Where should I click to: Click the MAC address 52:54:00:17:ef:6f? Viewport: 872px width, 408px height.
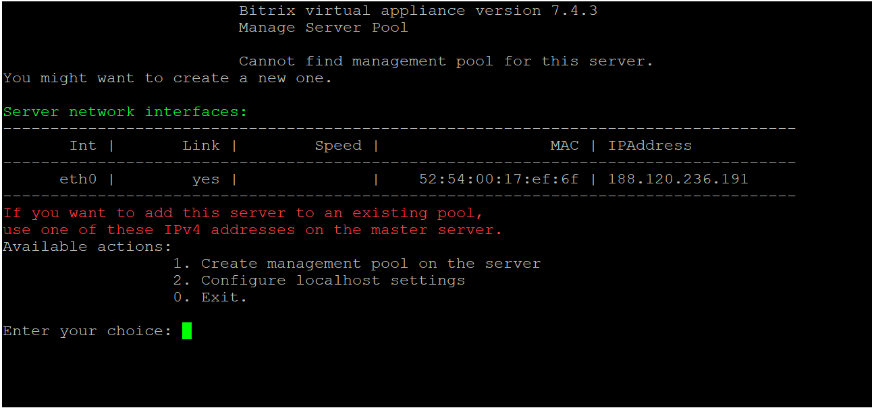499,179
